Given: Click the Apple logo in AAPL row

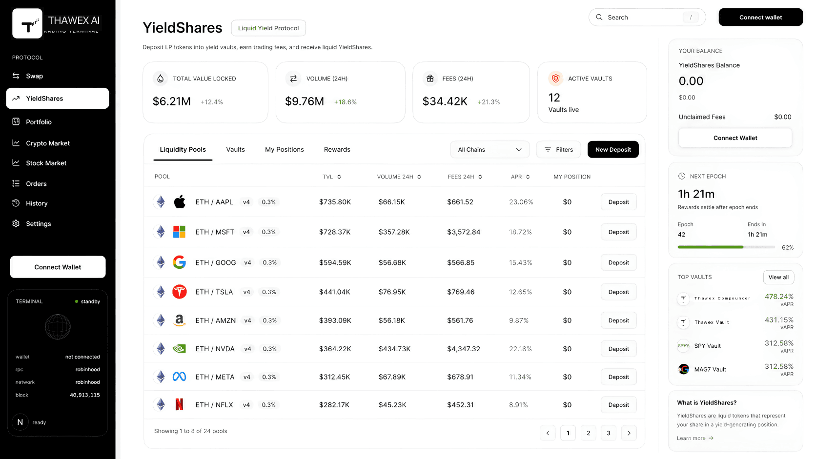Looking at the screenshot, I should coord(180,201).
